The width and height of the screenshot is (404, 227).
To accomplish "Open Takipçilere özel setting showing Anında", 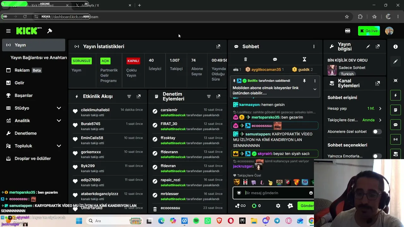I will click(x=355, y=120).
